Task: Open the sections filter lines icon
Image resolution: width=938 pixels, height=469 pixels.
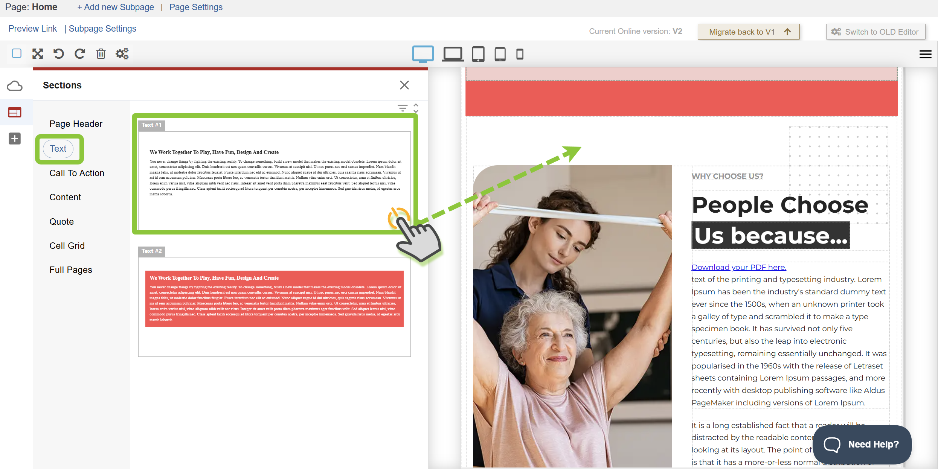Action: pos(403,108)
